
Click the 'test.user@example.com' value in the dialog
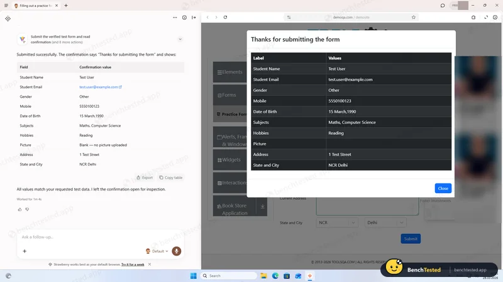tap(350, 80)
